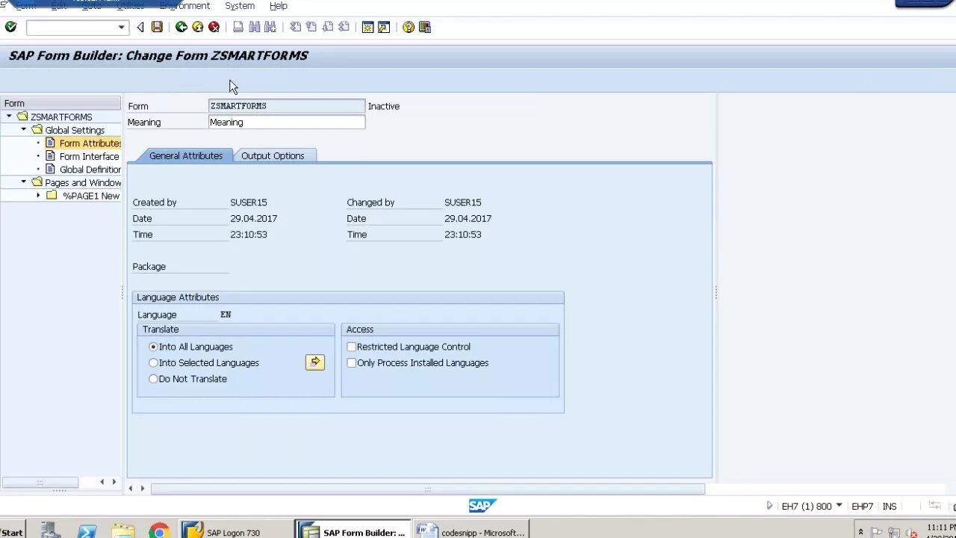The image size is (956, 538).
Task: Click the Create New Session icon
Action: coord(367,27)
